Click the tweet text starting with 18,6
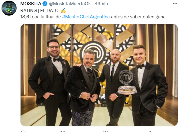 click(93, 17)
